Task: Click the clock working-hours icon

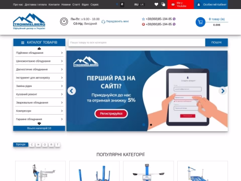Action: 64,22
